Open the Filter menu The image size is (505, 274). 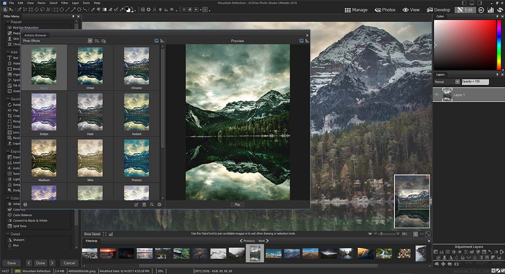click(x=64, y=2)
